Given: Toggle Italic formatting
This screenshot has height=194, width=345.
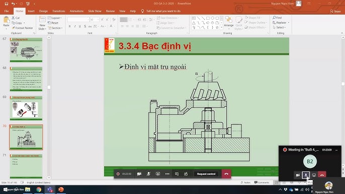Looking at the screenshot, I should [x=75, y=26].
